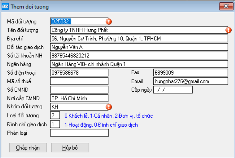Click into the Địa chỉ address field
The height and width of the screenshot is (158, 235).
(x=139, y=39)
